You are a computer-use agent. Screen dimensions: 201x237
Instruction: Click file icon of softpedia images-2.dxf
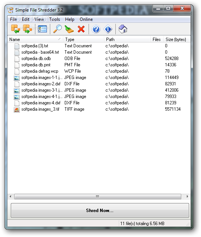[x=17, y=84]
